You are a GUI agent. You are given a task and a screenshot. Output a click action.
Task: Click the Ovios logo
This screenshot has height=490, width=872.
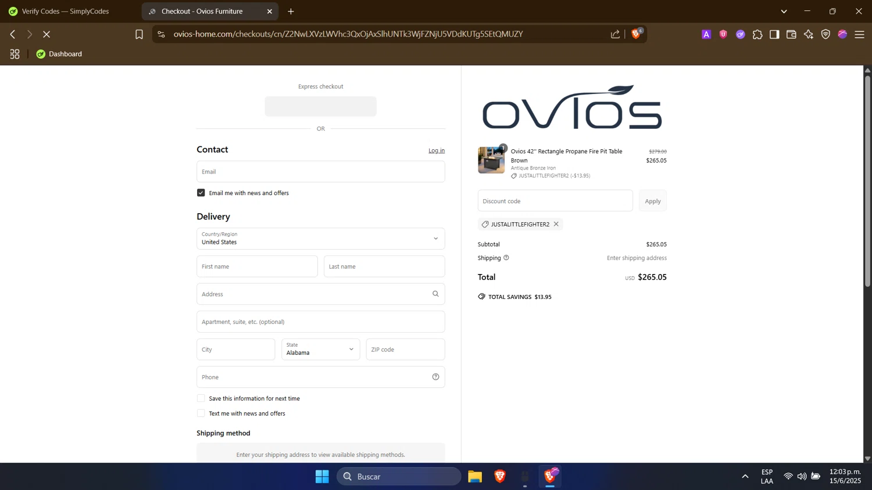pyautogui.click(x=572, y=107)
